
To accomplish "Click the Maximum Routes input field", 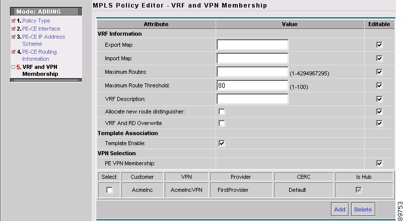I will tap(252, 72).
